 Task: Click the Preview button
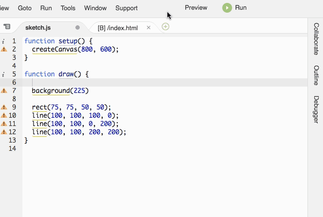pos(196,8)
